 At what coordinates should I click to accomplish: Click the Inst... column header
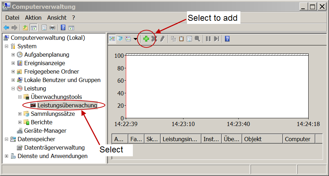tap(212, 139)
